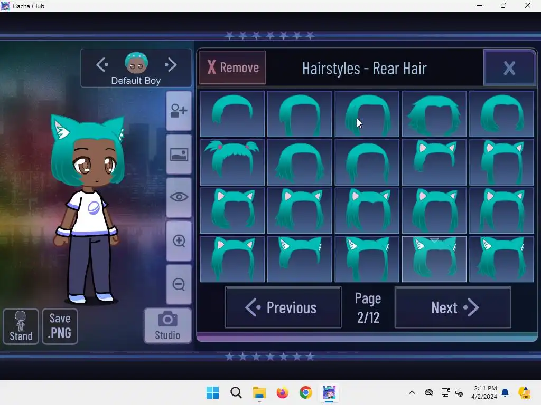This screenshot has width=541, height=405.
Task: Zoom out with the magnifier minus icon
Action: (x=179, y=284)
